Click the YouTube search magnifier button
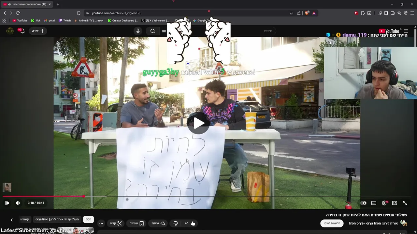The height and width of the screenshot is (234, 417). click(x=153, y=31)
